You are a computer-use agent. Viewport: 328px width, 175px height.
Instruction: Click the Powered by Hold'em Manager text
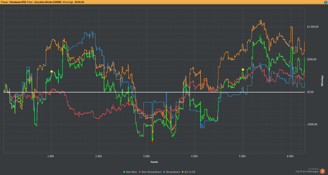307,170
